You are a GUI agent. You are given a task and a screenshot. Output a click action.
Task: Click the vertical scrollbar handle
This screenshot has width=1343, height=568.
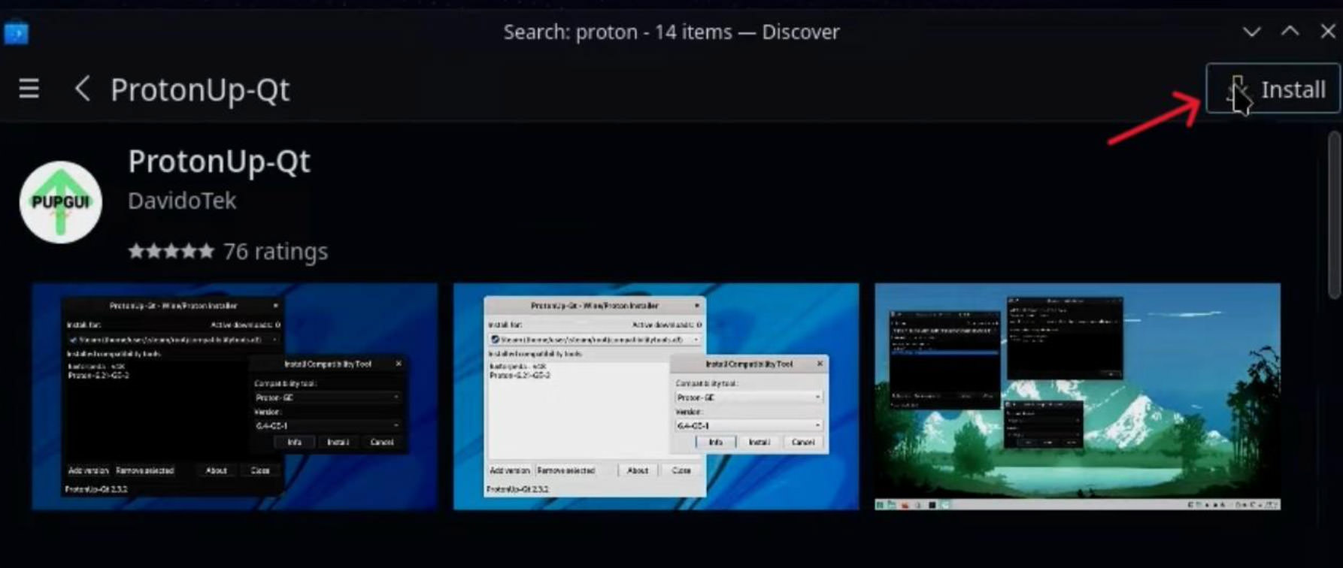pos(1334,215)
